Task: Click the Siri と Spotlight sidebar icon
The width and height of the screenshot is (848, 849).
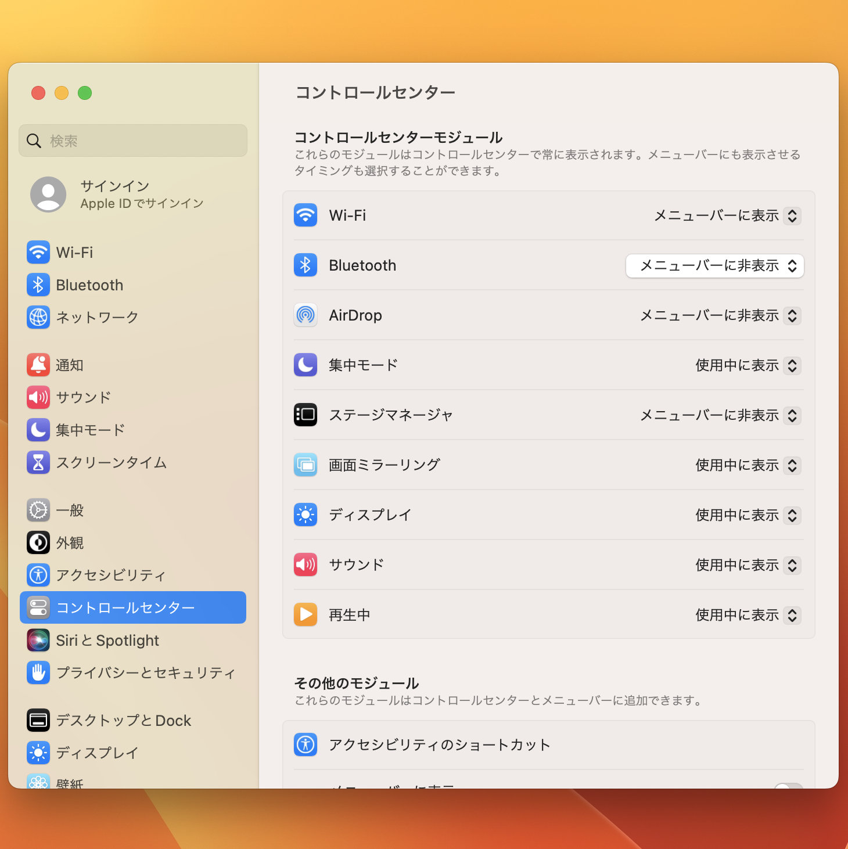Action: (38, 641)
